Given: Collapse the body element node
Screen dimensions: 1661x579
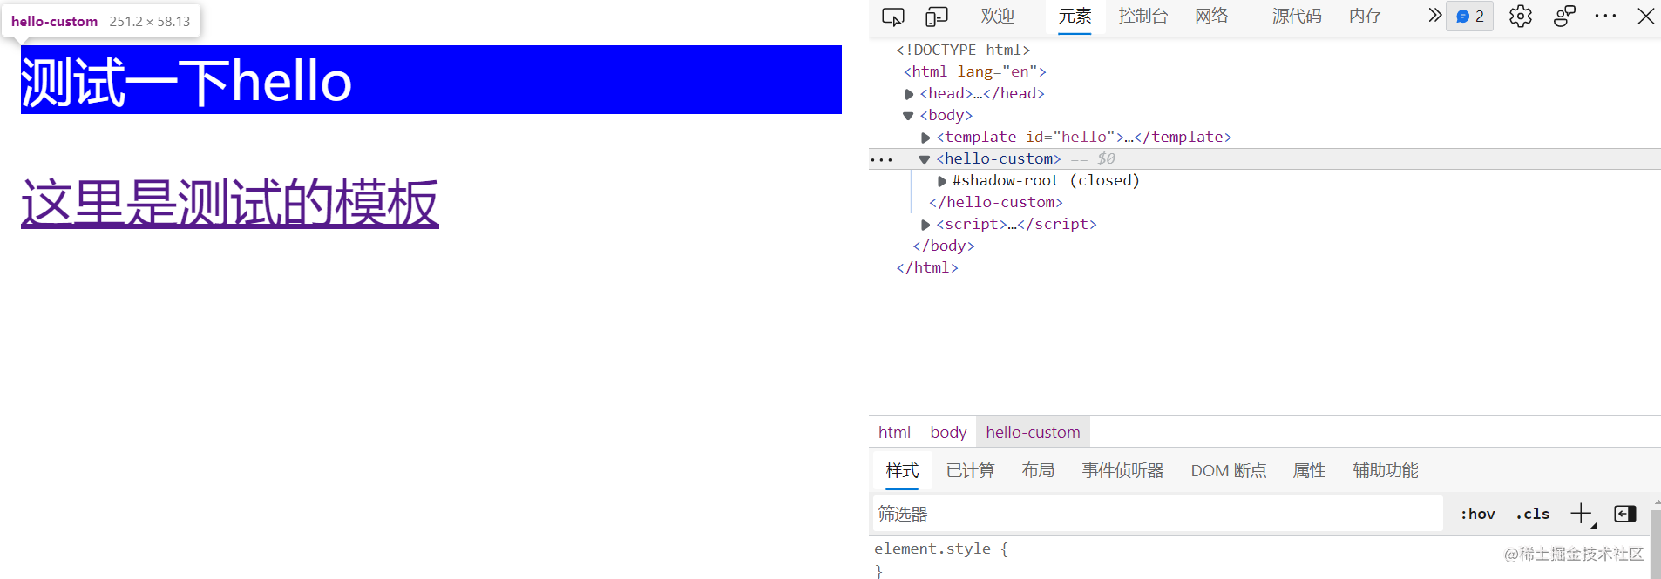Looking at the screenshot, I should click(908, 116).
